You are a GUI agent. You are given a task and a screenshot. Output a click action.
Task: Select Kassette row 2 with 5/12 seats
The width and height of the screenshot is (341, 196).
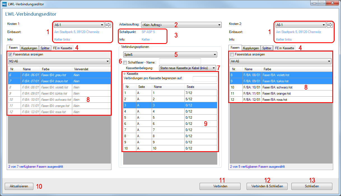pyautogui.click(x=170, y=99)
